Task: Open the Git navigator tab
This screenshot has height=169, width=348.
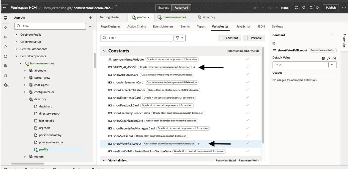Action: (x=6, y=85)
